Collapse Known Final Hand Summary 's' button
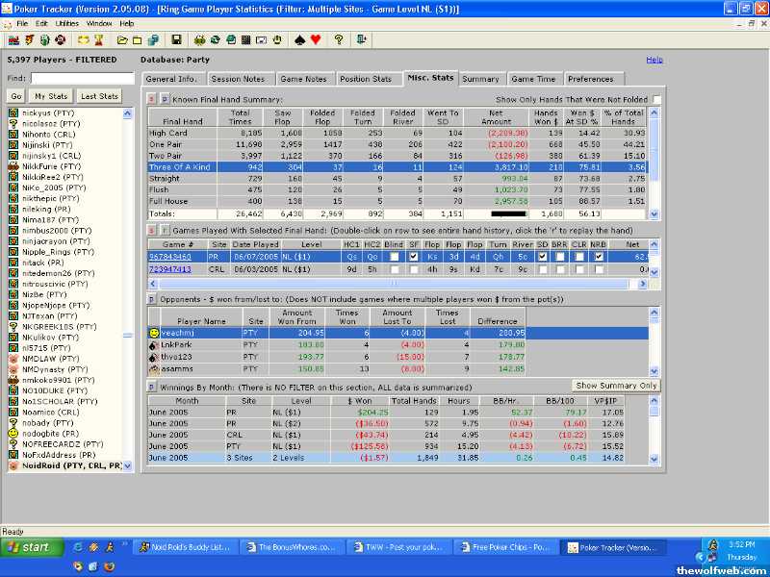This screenshot has width=770, height=577. [151, 99]
